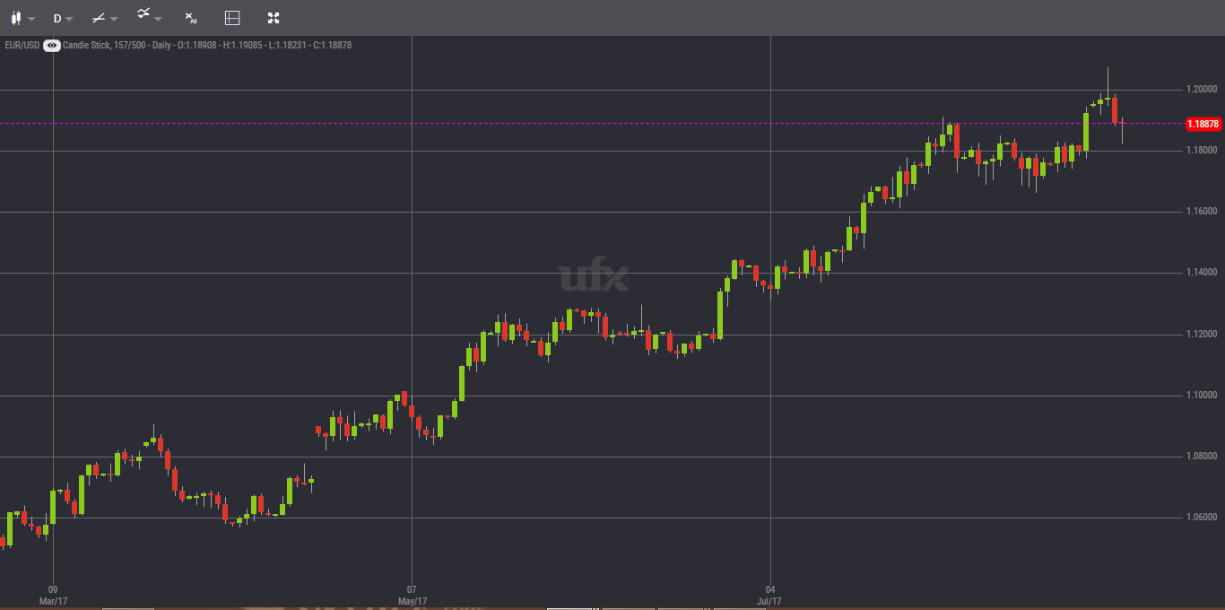This screenshot has width=1225, height=610.
Task: Click the Candle Stick 157/500 Daily info text
Action: coord(207,45)
